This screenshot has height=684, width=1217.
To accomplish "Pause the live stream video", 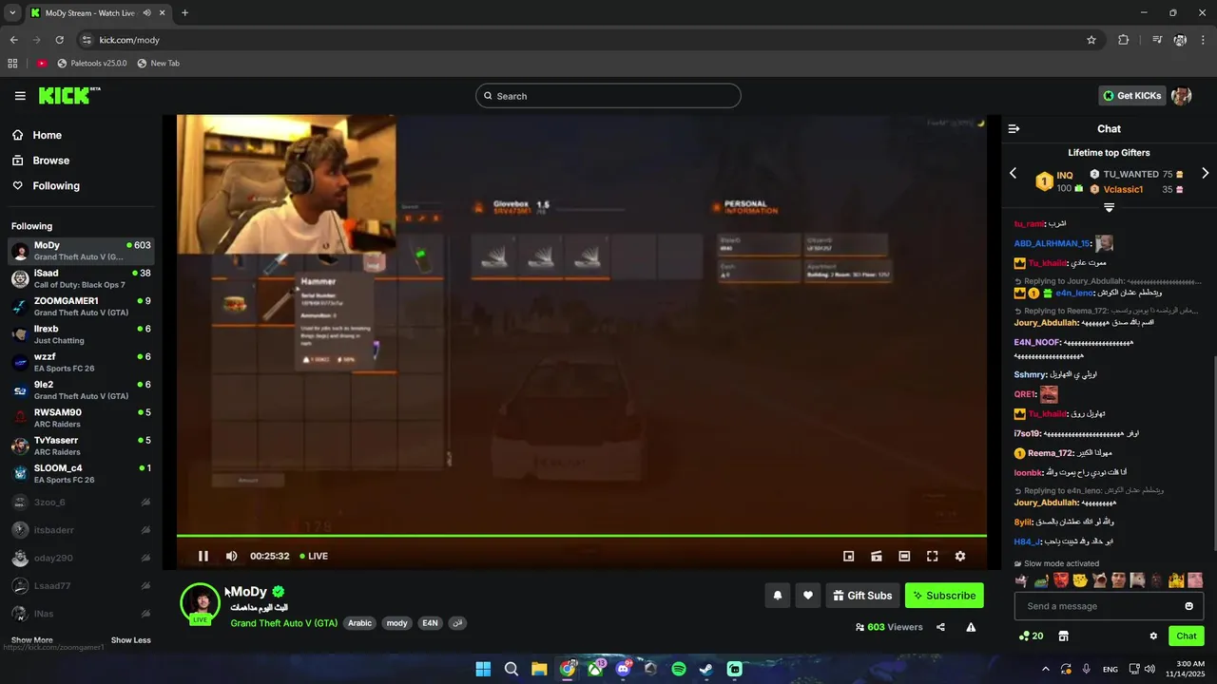I will (x=203, y=556).
